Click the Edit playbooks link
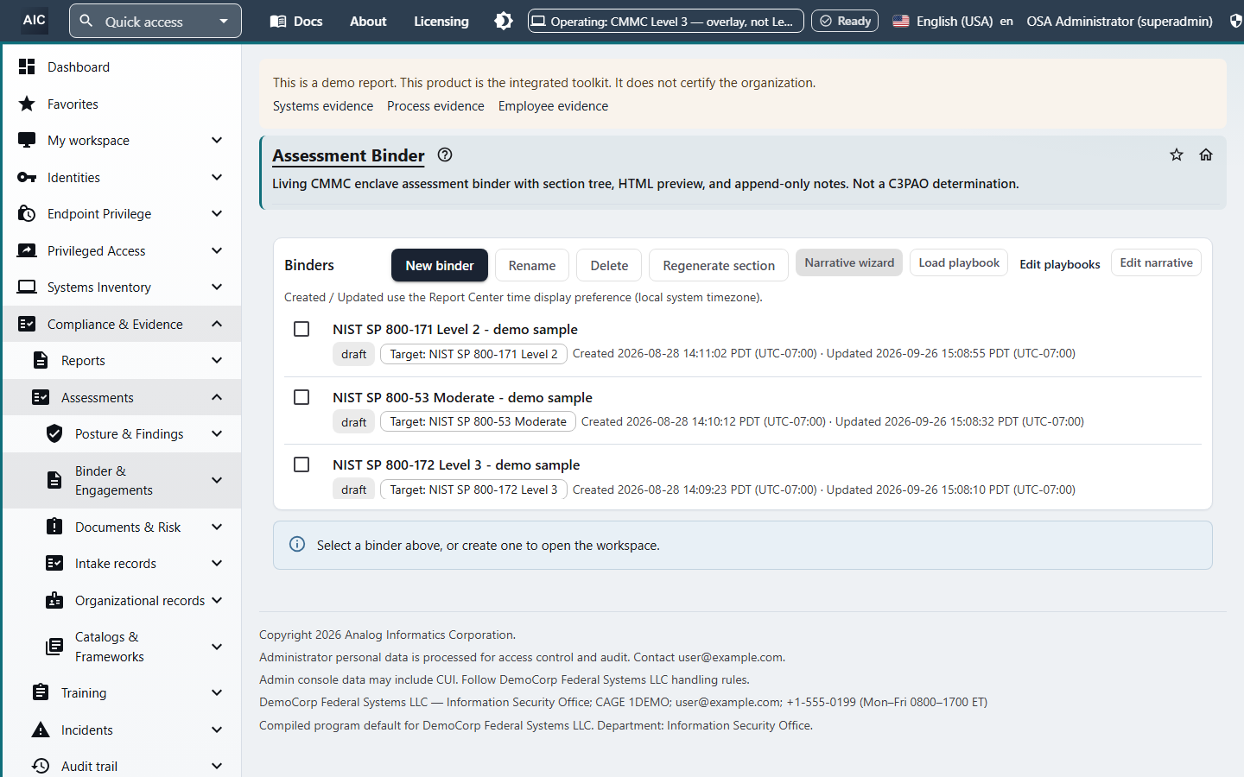Image resolution: width=1244 pixels, height=777 pixels. point(1059,264)
